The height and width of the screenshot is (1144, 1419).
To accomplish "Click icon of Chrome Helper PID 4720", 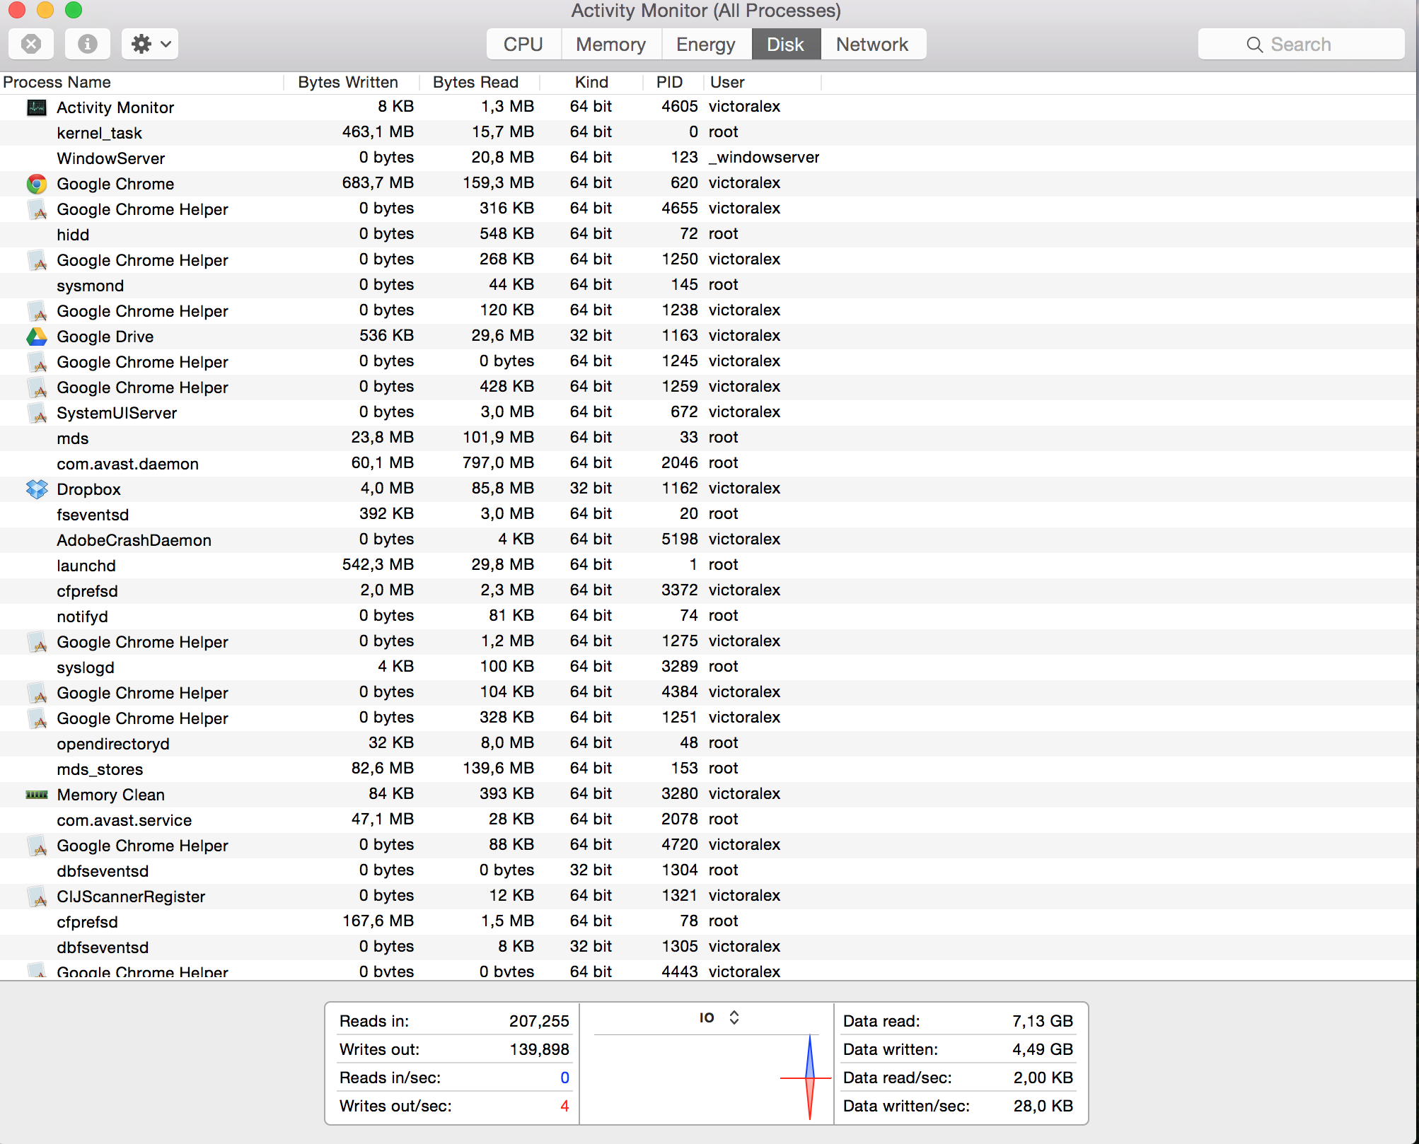I will point(37,846).
